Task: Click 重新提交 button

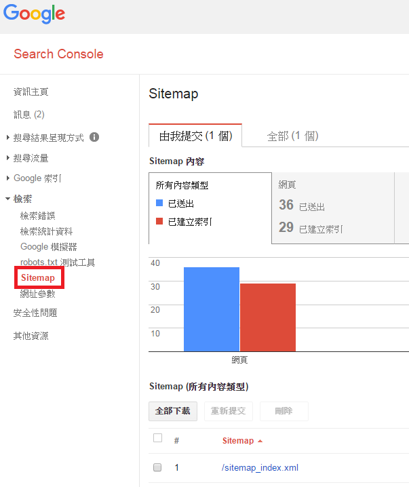Action: tap(229, 411)
